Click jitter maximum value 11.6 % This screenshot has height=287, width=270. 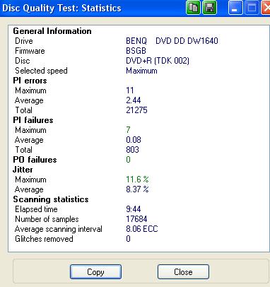[x=137, y=180]
